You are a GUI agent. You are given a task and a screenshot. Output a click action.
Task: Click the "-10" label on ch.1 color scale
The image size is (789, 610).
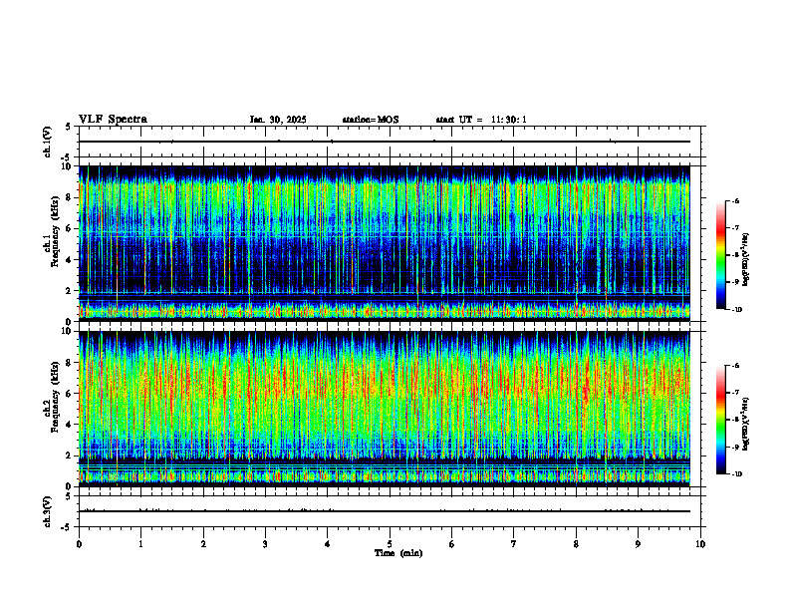coord(736,310)
